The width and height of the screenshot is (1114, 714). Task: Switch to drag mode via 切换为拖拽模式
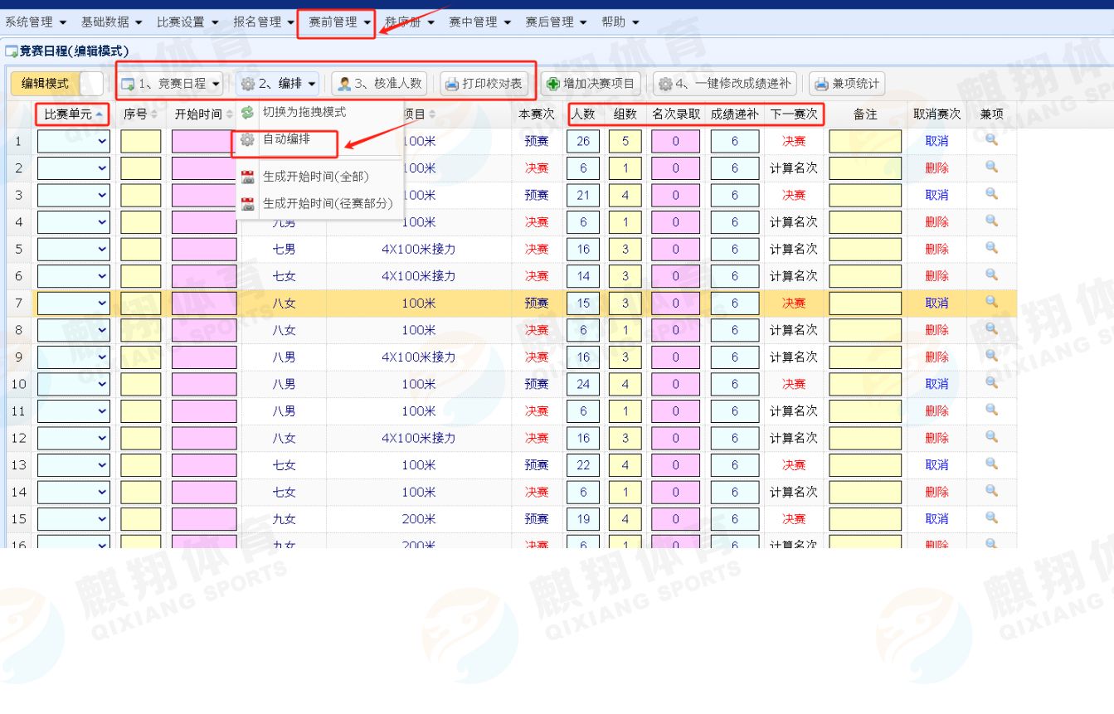[x=304, y=112]
